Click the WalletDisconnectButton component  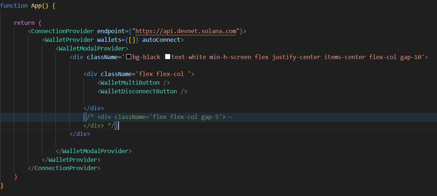click(139, 91)
